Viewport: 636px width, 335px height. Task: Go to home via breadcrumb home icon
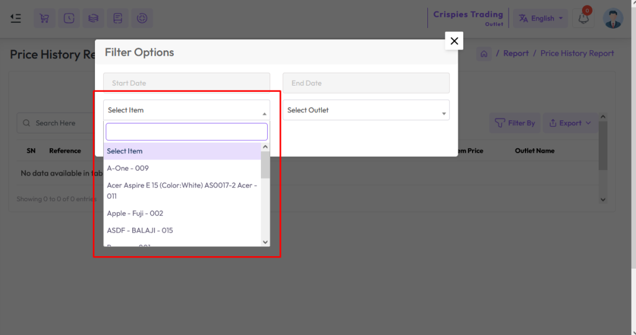point(484,54)
